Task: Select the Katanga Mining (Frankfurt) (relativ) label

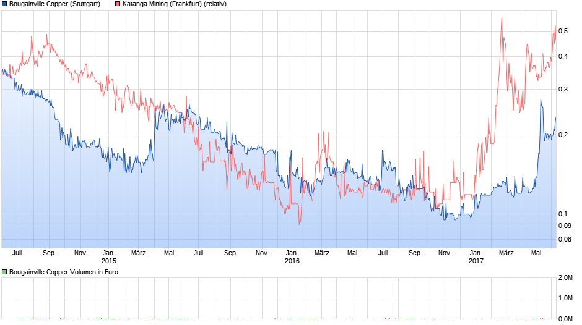Action: [175, 4]
